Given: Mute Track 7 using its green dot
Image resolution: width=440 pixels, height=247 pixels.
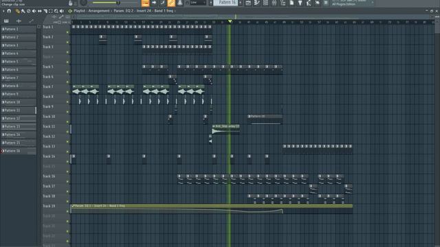Looking at the screenshot, I should pyautogui.click(x=67, y=92).
